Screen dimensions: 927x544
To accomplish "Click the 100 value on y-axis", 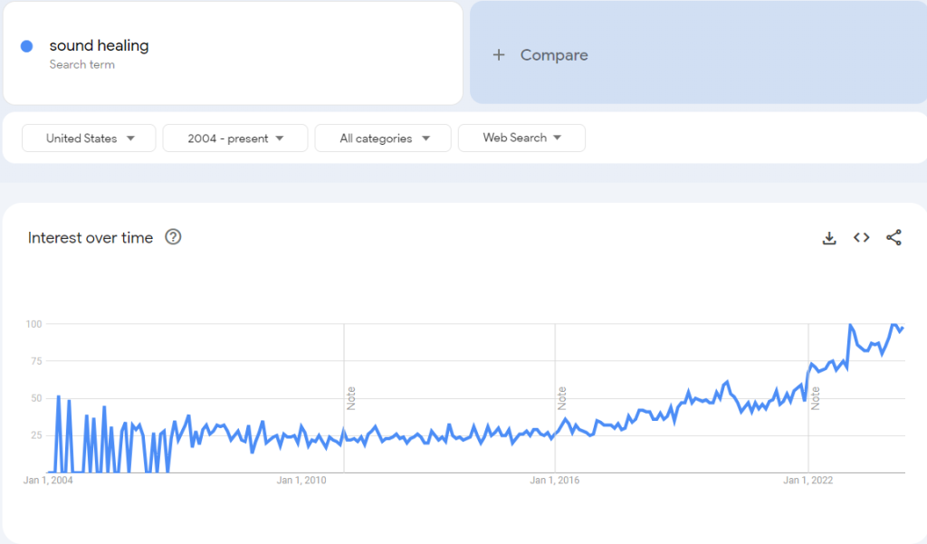I will tap(33, 324).
